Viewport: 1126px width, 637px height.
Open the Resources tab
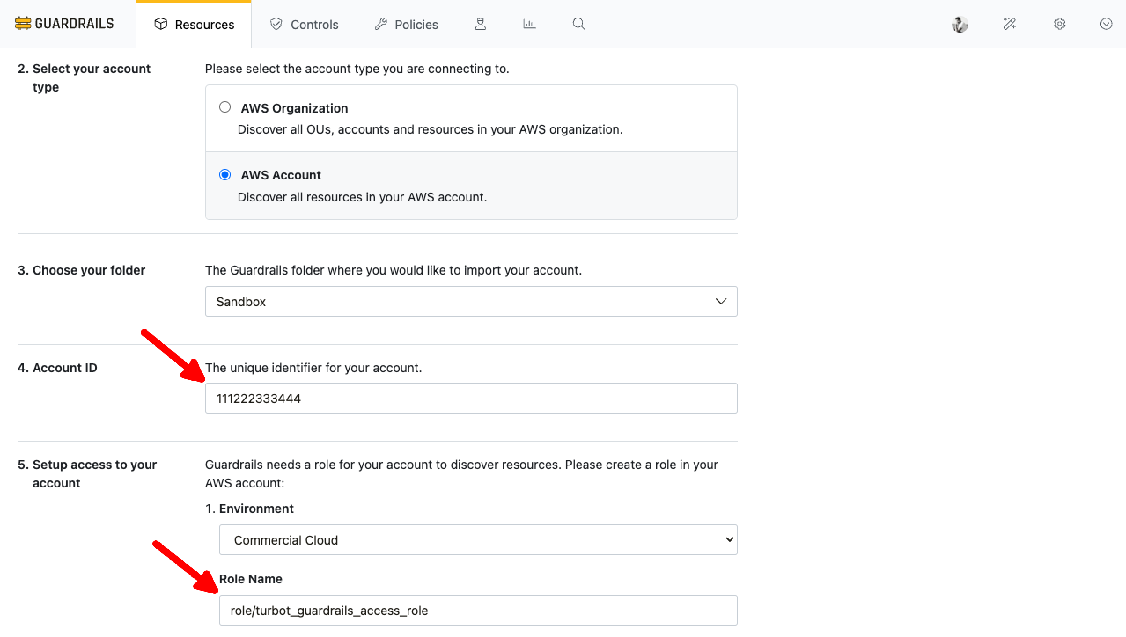pyautogui.click(x=194, y=25)
